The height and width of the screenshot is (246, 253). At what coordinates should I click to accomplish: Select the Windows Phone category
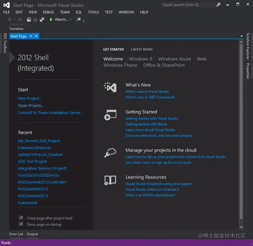tap(121, 65)
